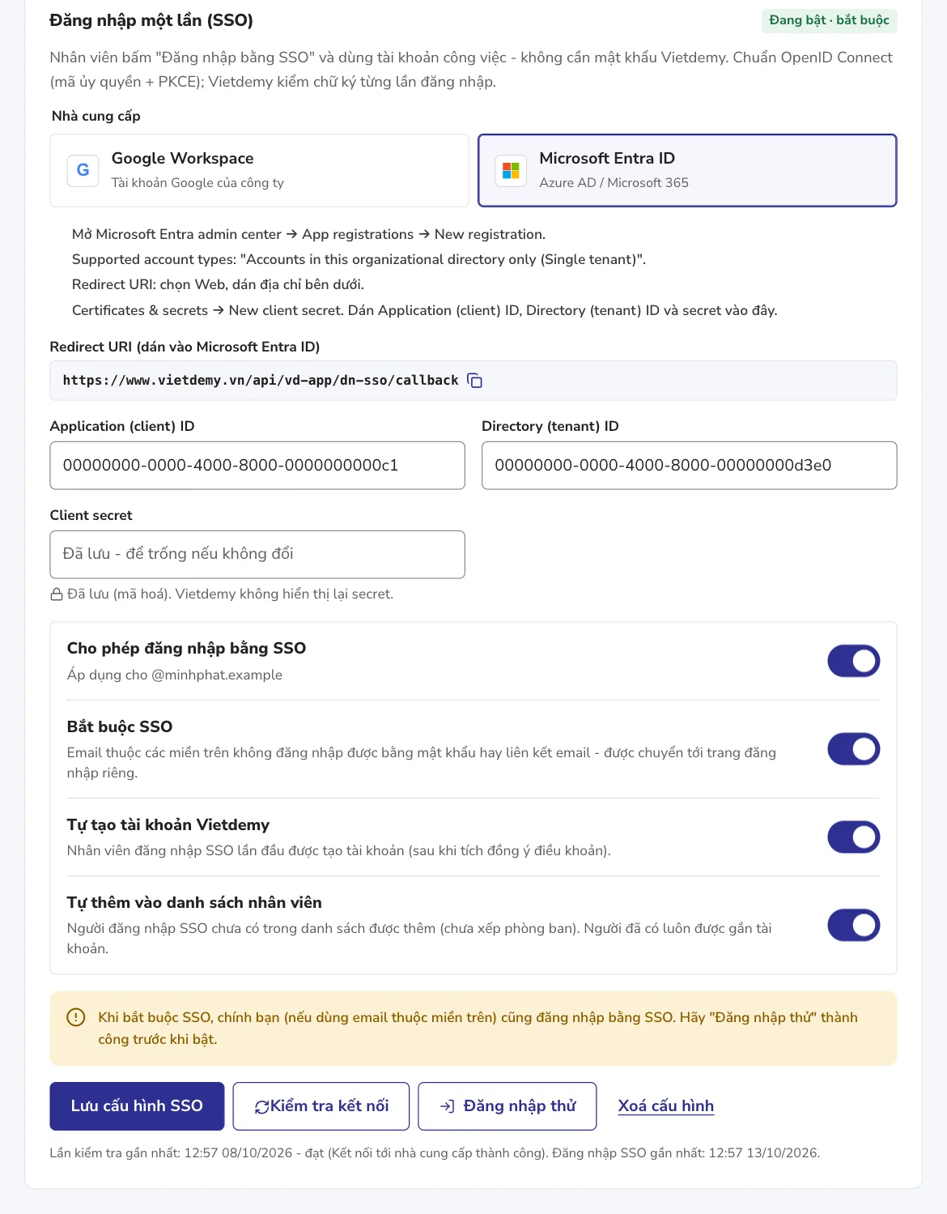
Task: Click into the Client secret field
Action: point(257,555)
